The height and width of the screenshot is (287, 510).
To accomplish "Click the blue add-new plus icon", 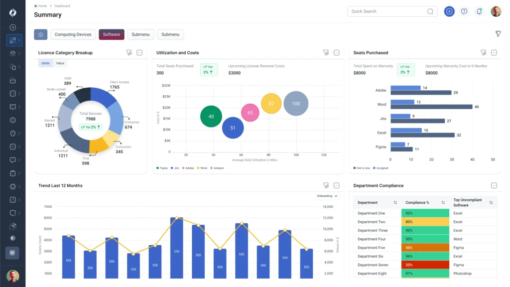I will pos(449,11).
